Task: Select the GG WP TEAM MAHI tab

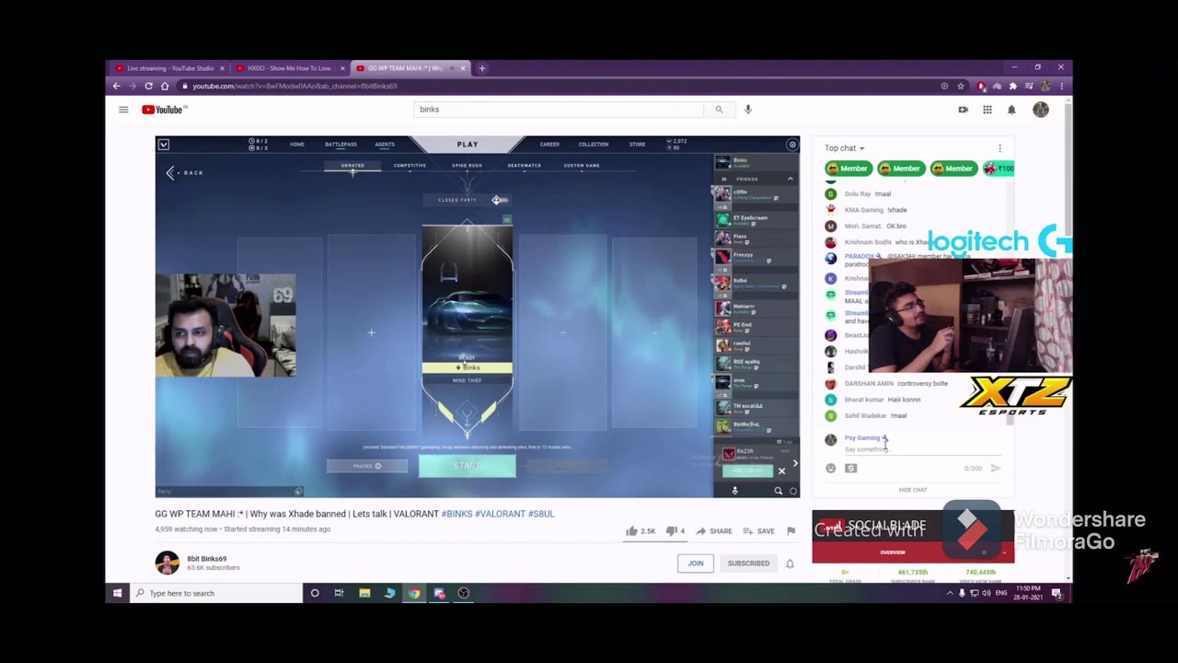Action: coord(410,68)
